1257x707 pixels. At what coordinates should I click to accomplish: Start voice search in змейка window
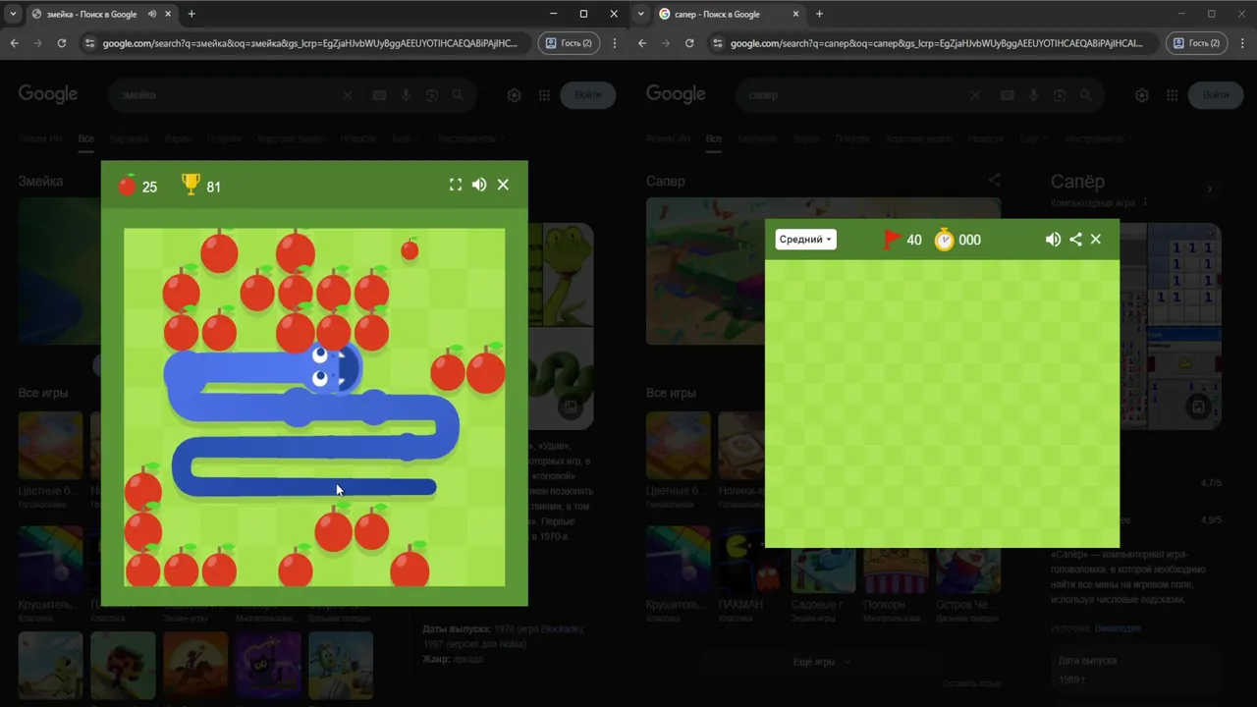click(x=406, y=95)
